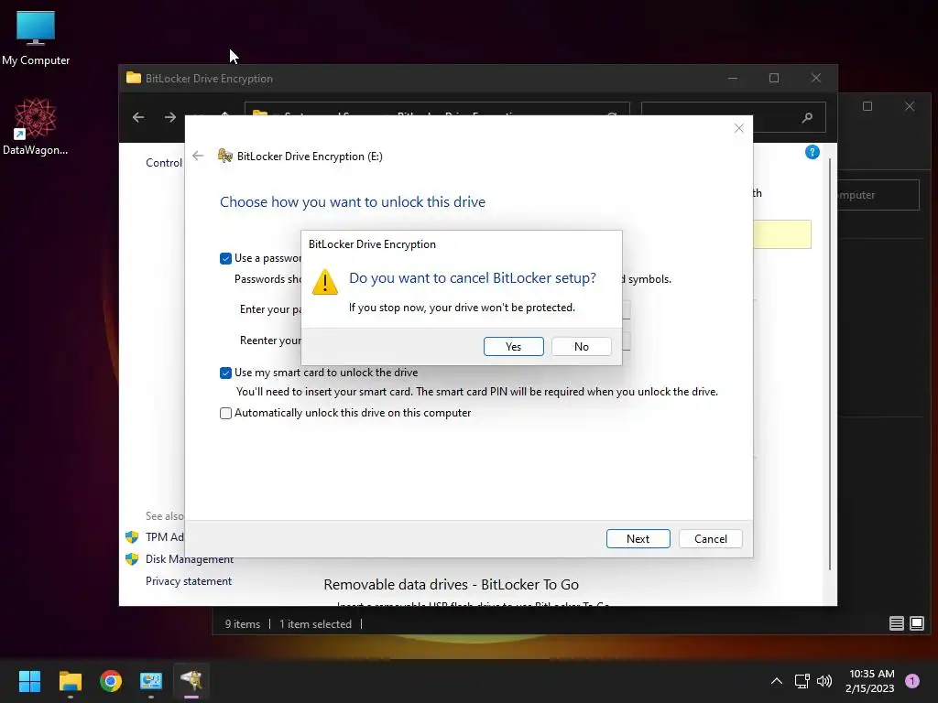Click the BitLocker keys taskbar icon
Screen dimensions: 938x703
click(191, 681)
